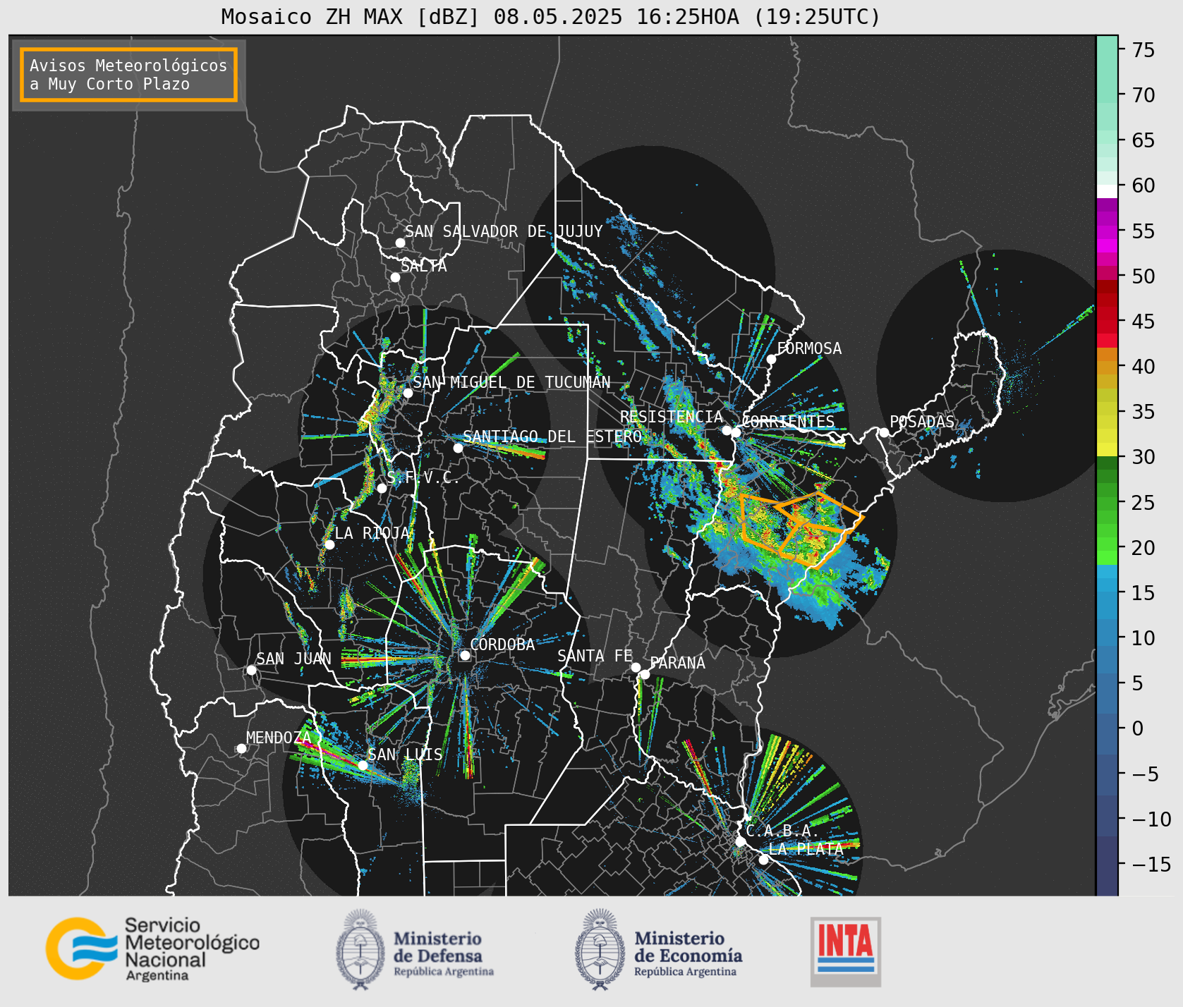Click the SAN SALVADOR DE JUJUY label
Screen dimensions: 1183x1007
pos(504,231)
